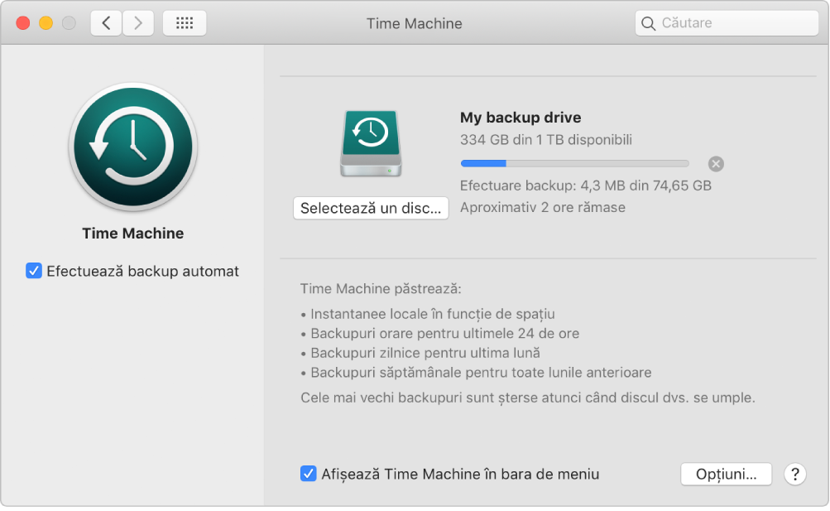
Task: Cancel the backup with the X icon
Action: click(x=716, y=164)
